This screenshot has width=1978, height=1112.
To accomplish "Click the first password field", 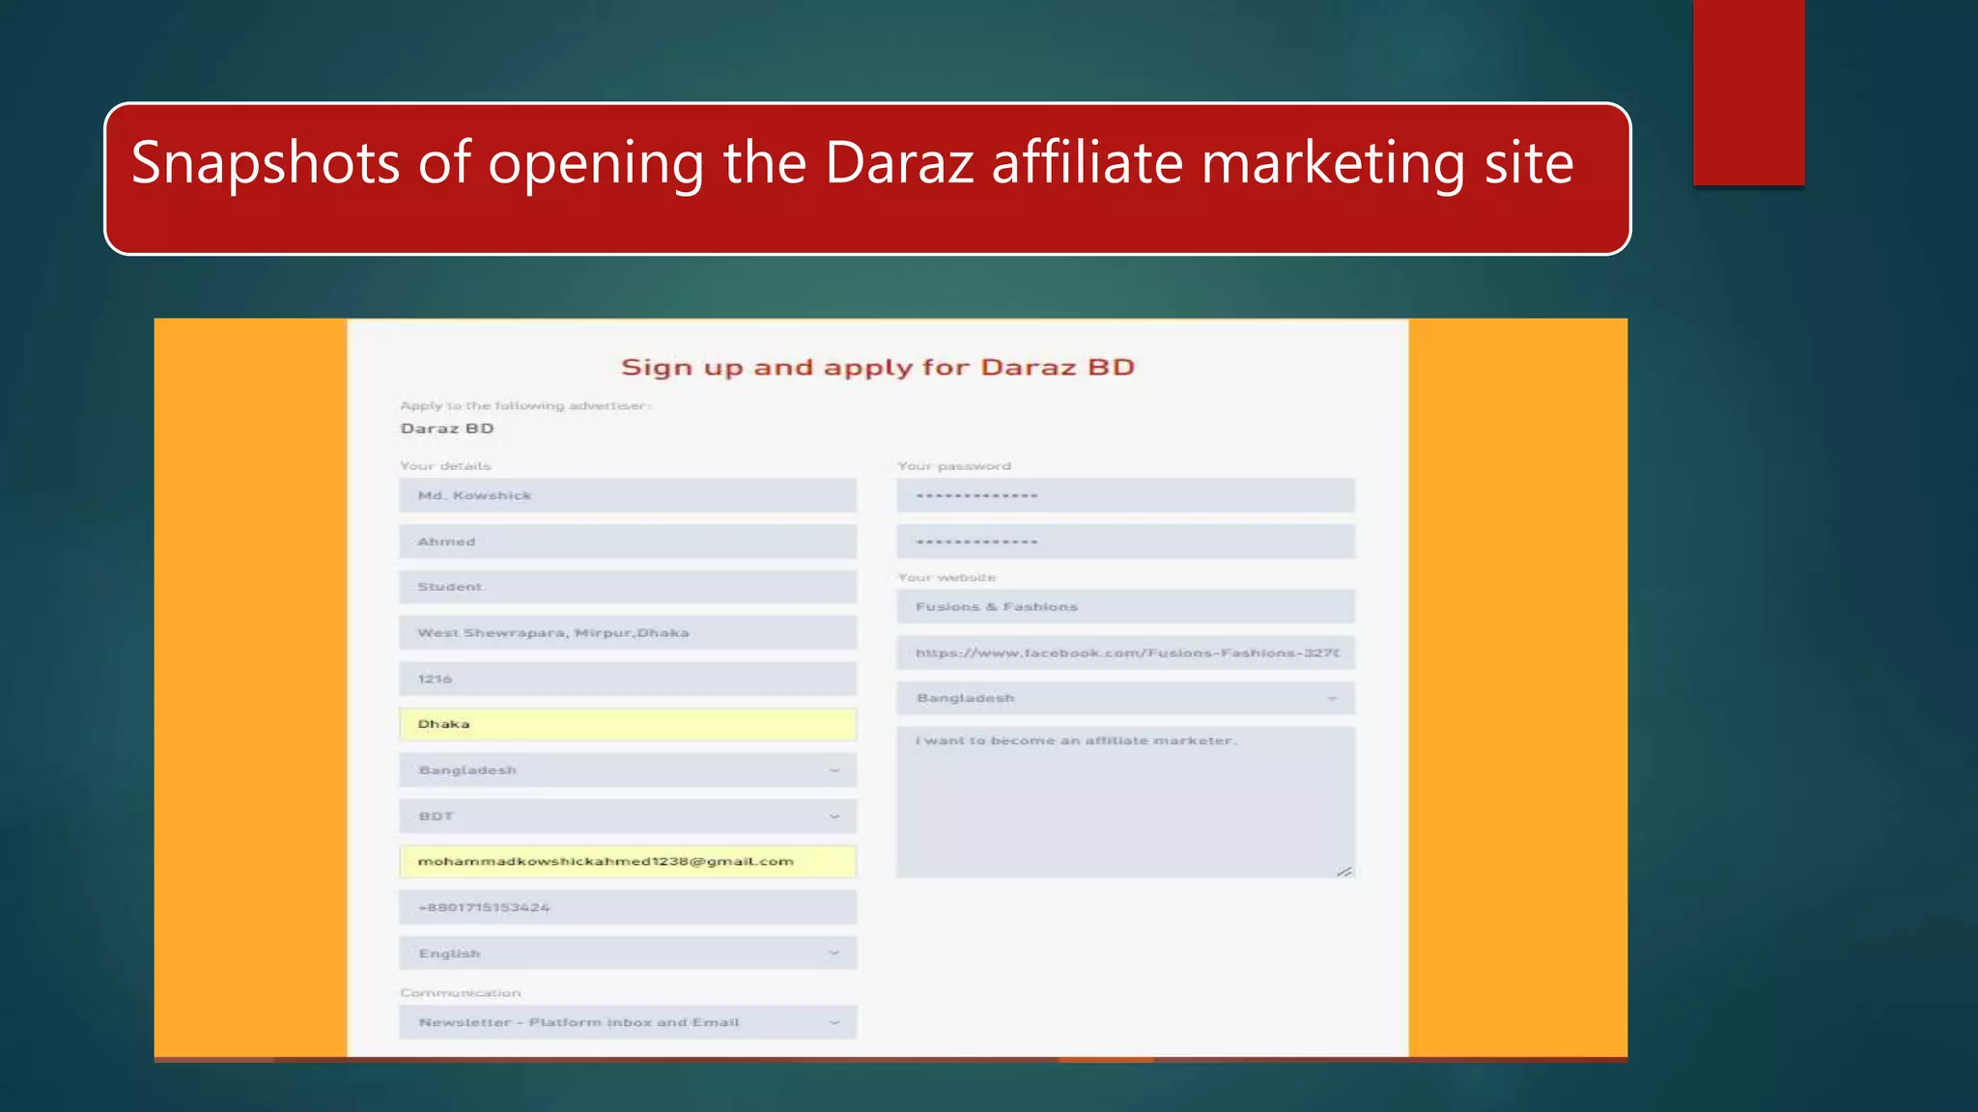I will [1125, 495].
